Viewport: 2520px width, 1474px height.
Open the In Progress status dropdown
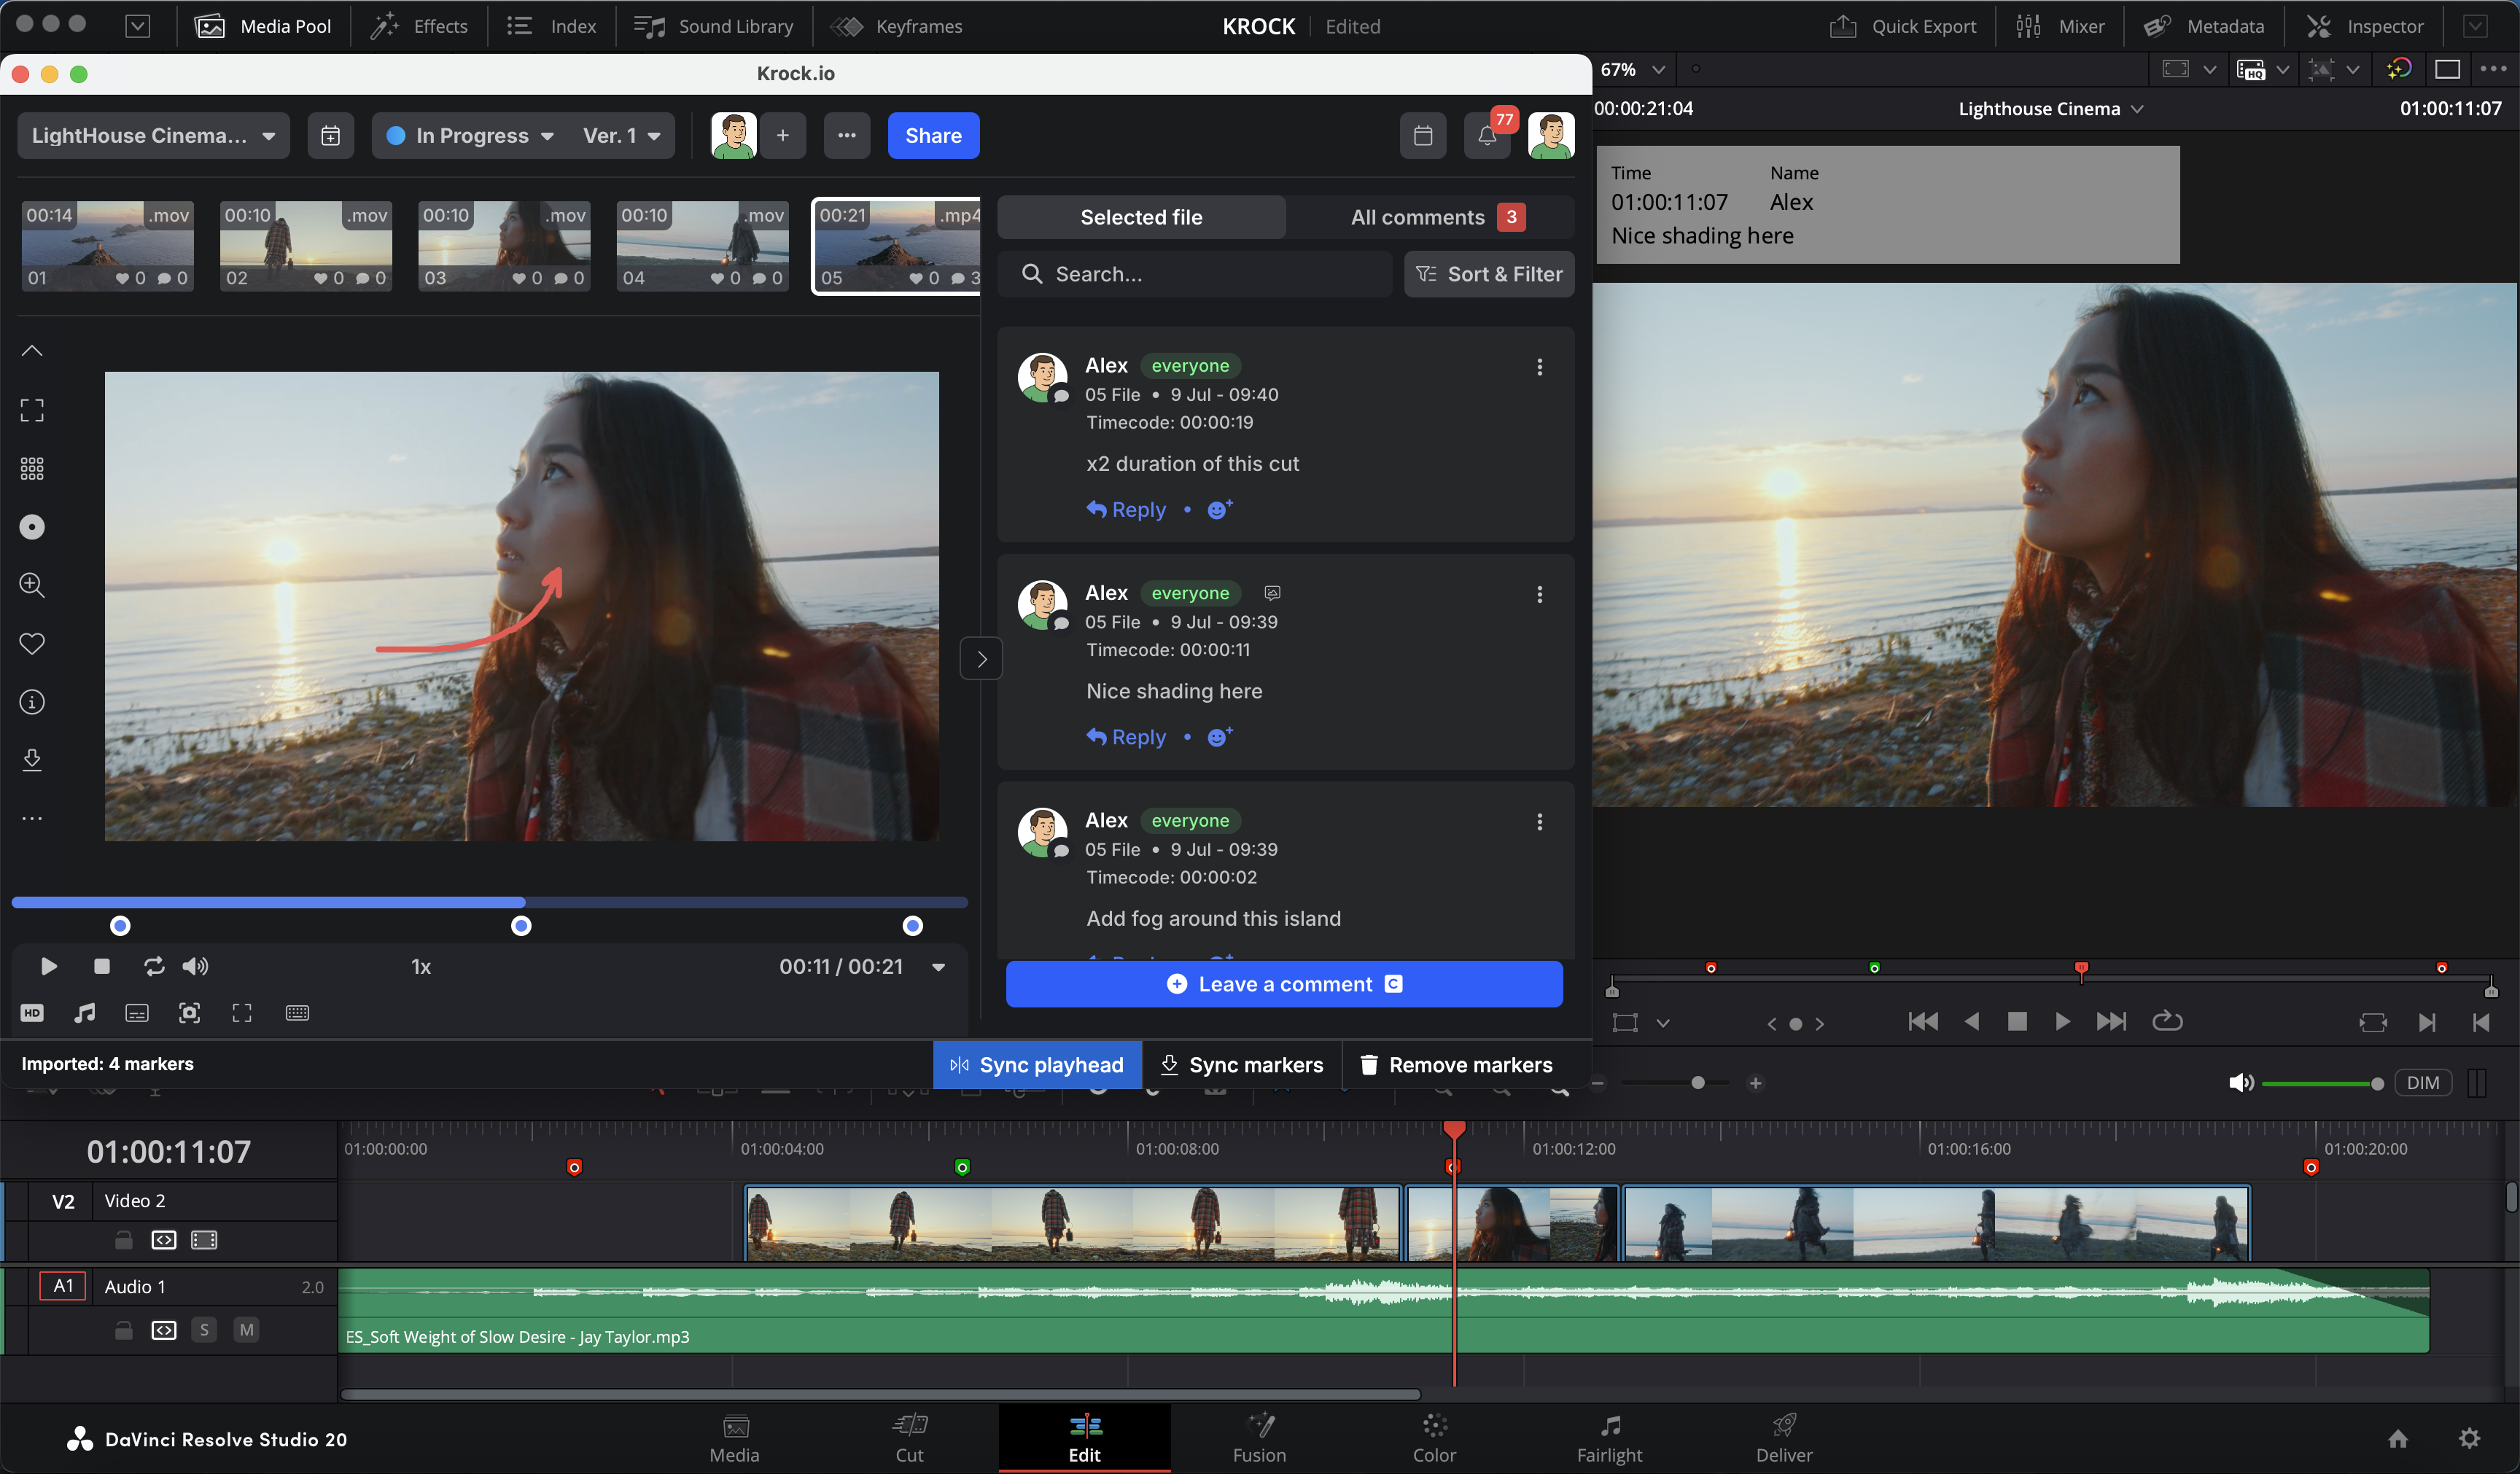pos(470,136)
